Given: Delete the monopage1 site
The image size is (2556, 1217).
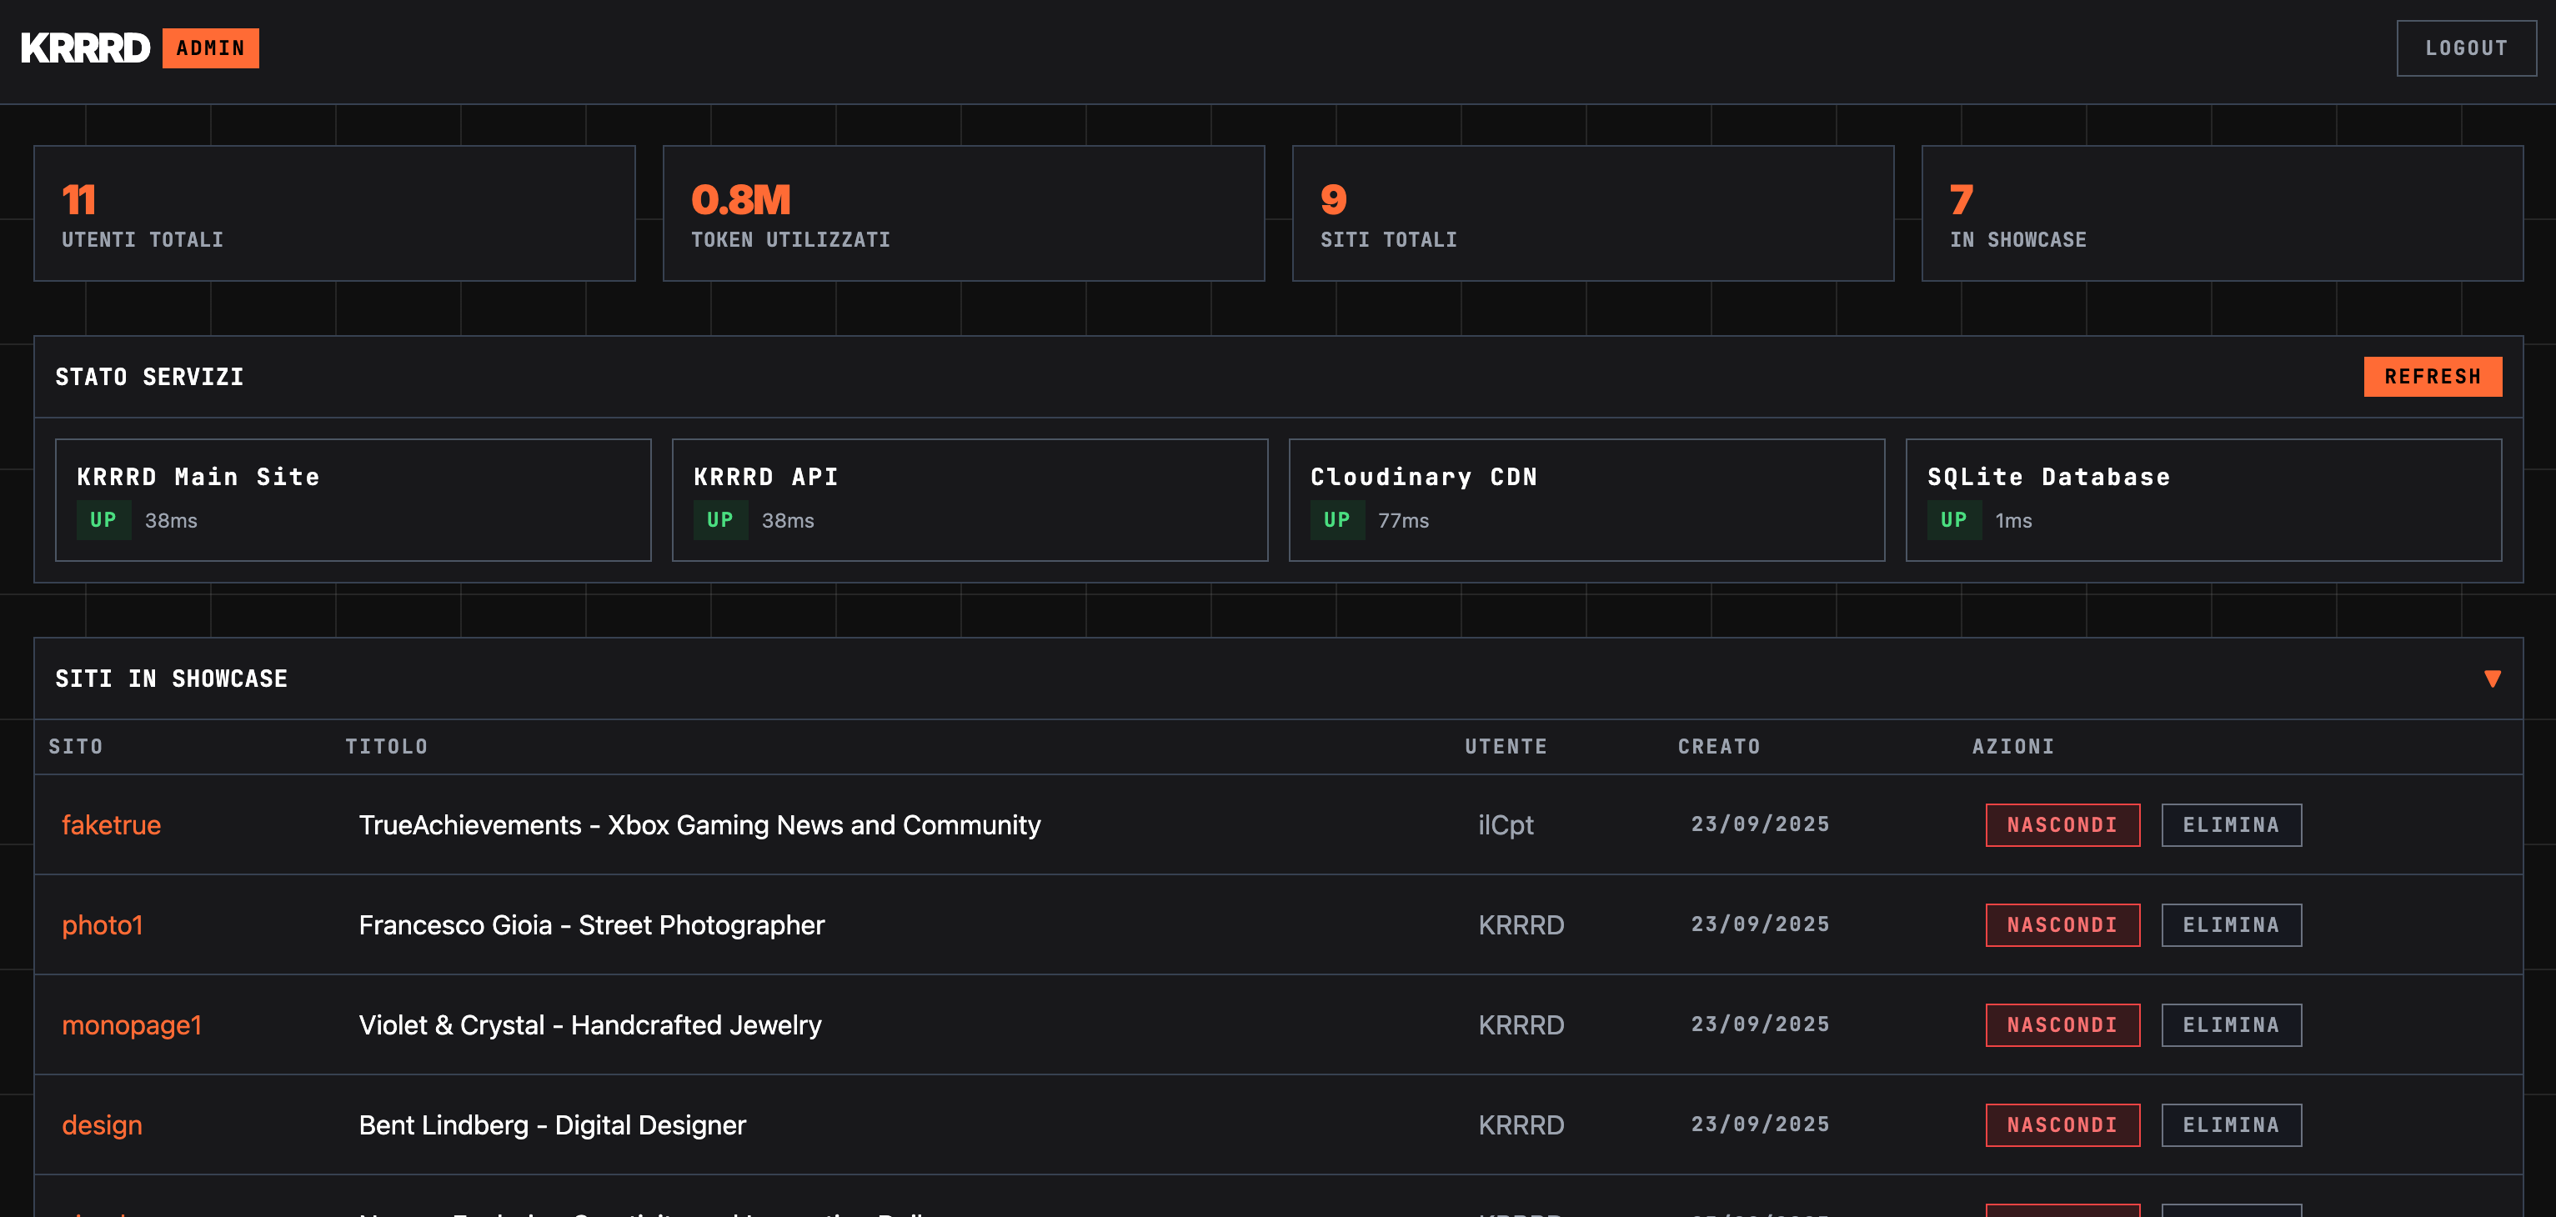Looking at the screenshot, I should pyautogui.click(x=2231, y=1025).
